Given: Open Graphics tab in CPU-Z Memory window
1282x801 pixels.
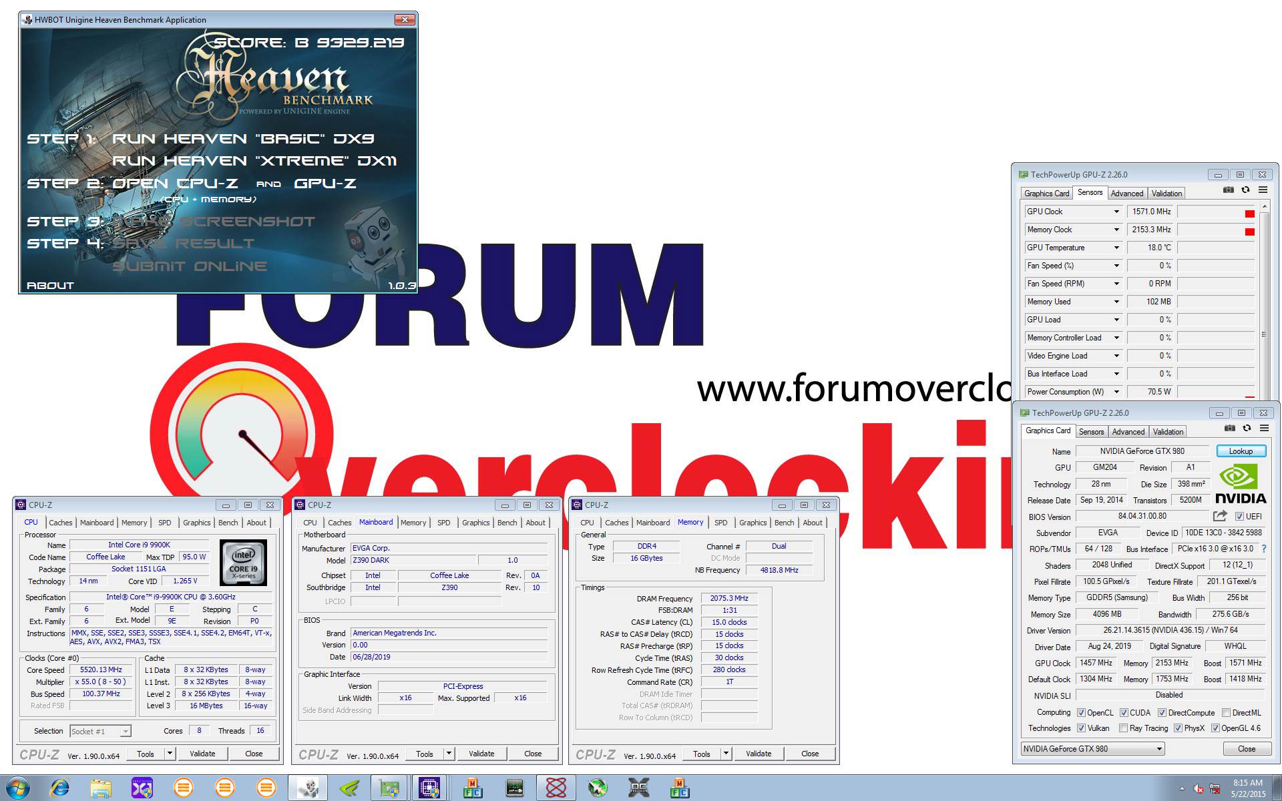Looking at the screenshot, I should coord(753,523).
